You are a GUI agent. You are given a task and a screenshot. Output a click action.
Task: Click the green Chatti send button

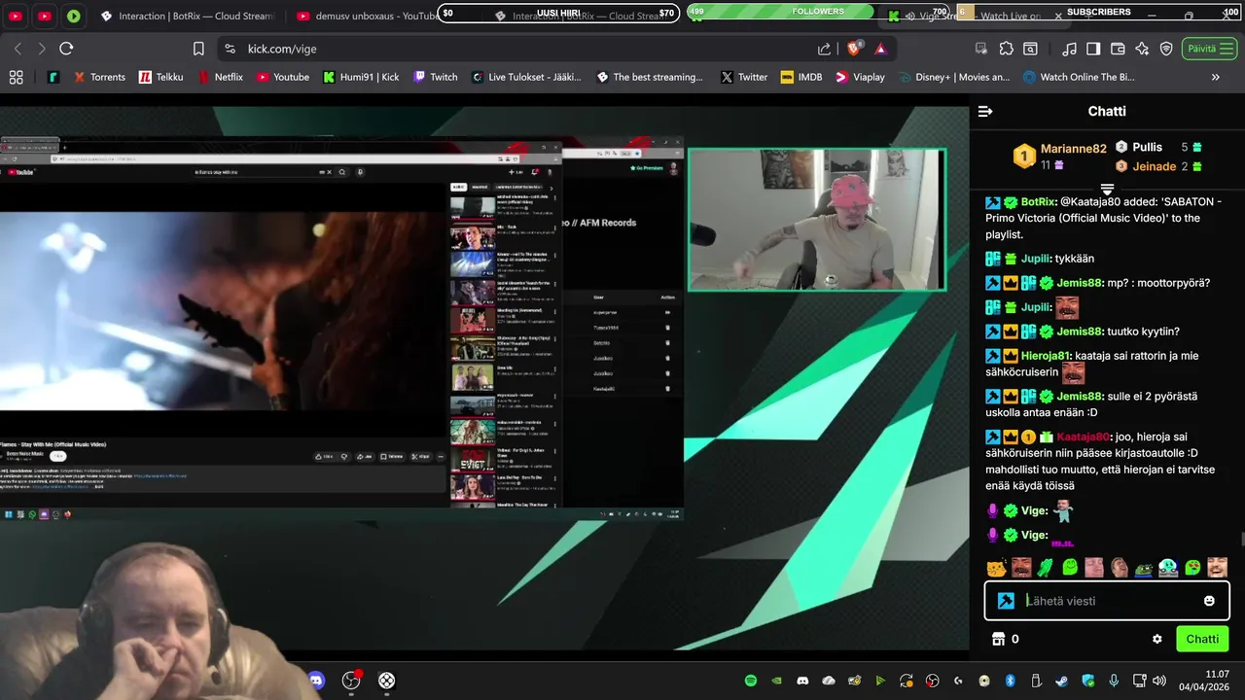click(1202, 639)
